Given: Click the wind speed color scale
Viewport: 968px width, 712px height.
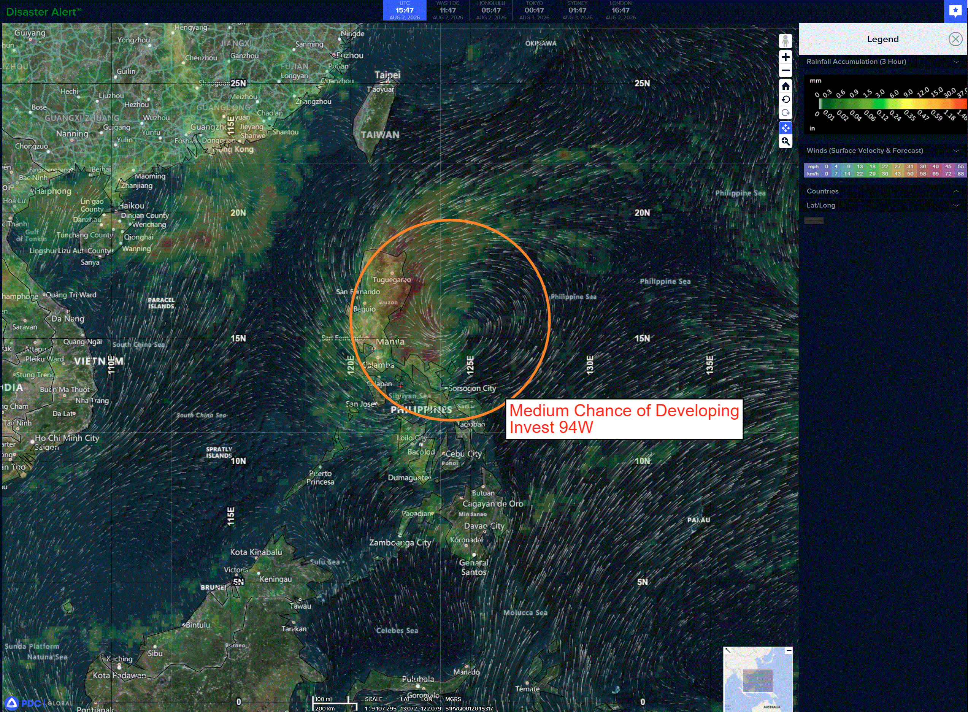Looking at the screenshot, I should click(x=885, y=170).
